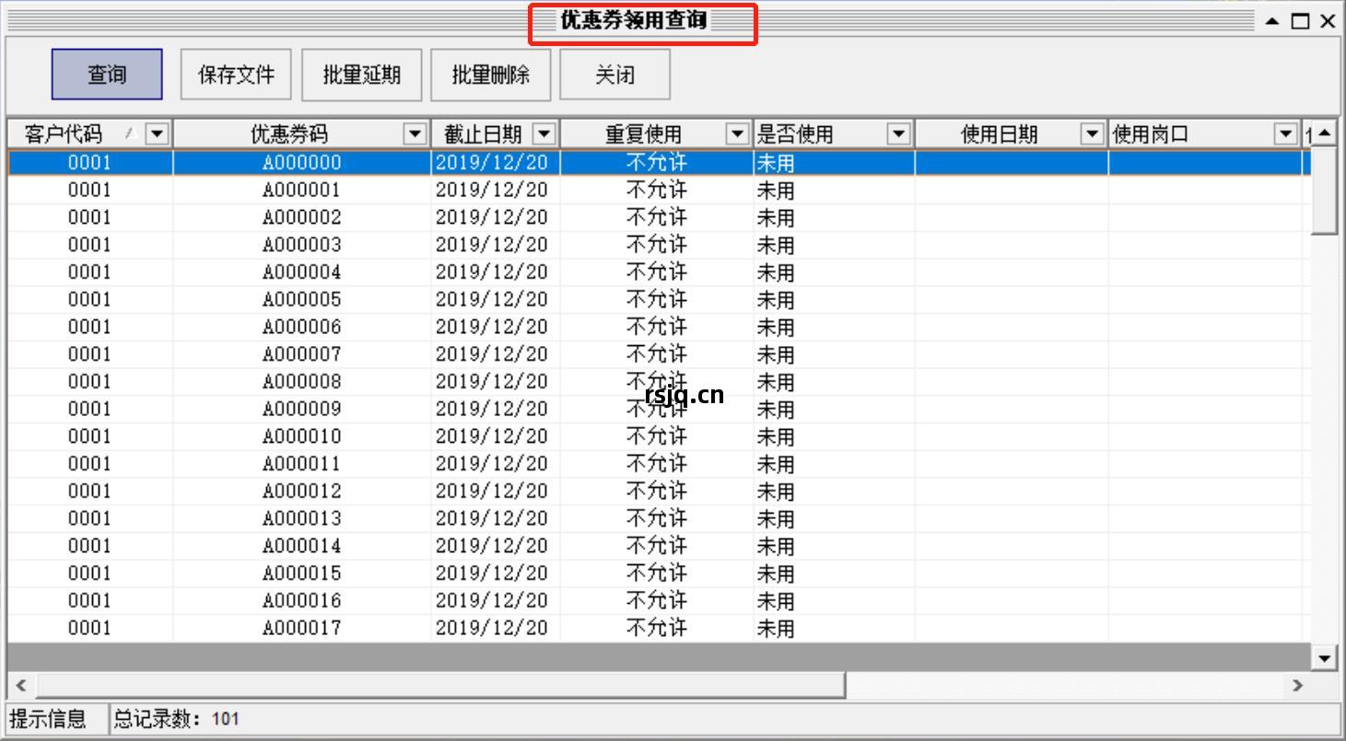The height and width of the screenshot is (741, 1346).
Task: Open the 使用日期 column filter dropdown
Action: (1090, 133)
